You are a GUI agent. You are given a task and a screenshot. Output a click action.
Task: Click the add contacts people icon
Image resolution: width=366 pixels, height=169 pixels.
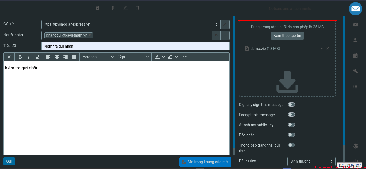tap(216, 35)
